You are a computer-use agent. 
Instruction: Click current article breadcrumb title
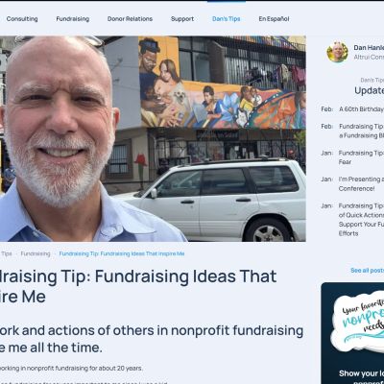(122, 253)
